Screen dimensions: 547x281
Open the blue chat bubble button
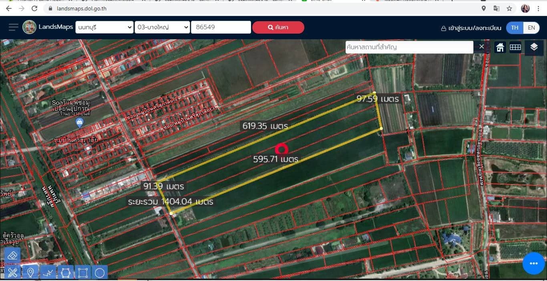[533, 263]
